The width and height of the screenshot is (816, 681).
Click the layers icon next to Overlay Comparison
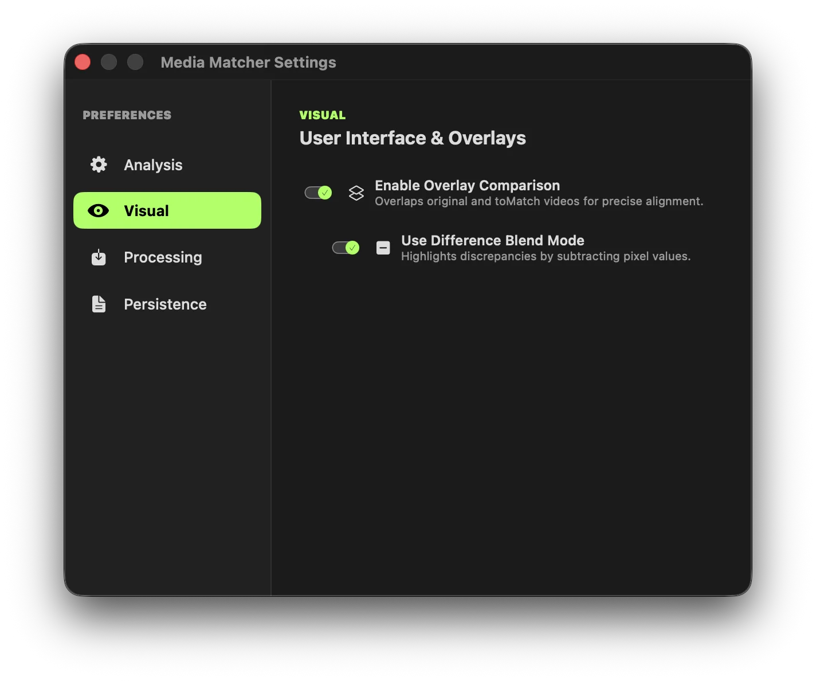pyautogui.click(x=356, y=193)
